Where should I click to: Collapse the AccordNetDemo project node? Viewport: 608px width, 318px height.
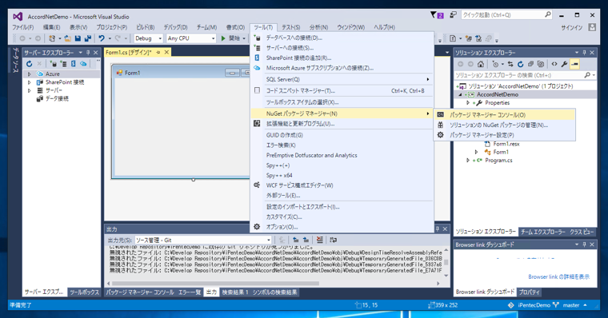point(460,94)
